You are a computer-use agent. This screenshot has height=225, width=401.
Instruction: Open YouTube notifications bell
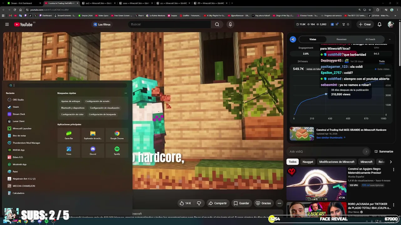click(379, 24)
